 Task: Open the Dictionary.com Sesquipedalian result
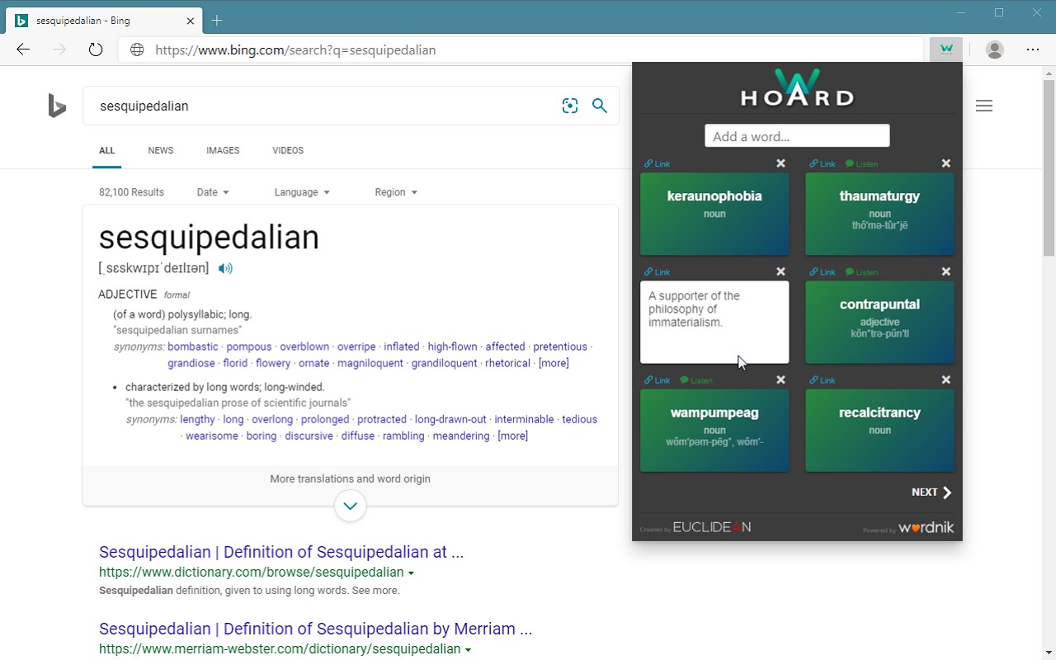pyautogui.click(x=281, y=552)
